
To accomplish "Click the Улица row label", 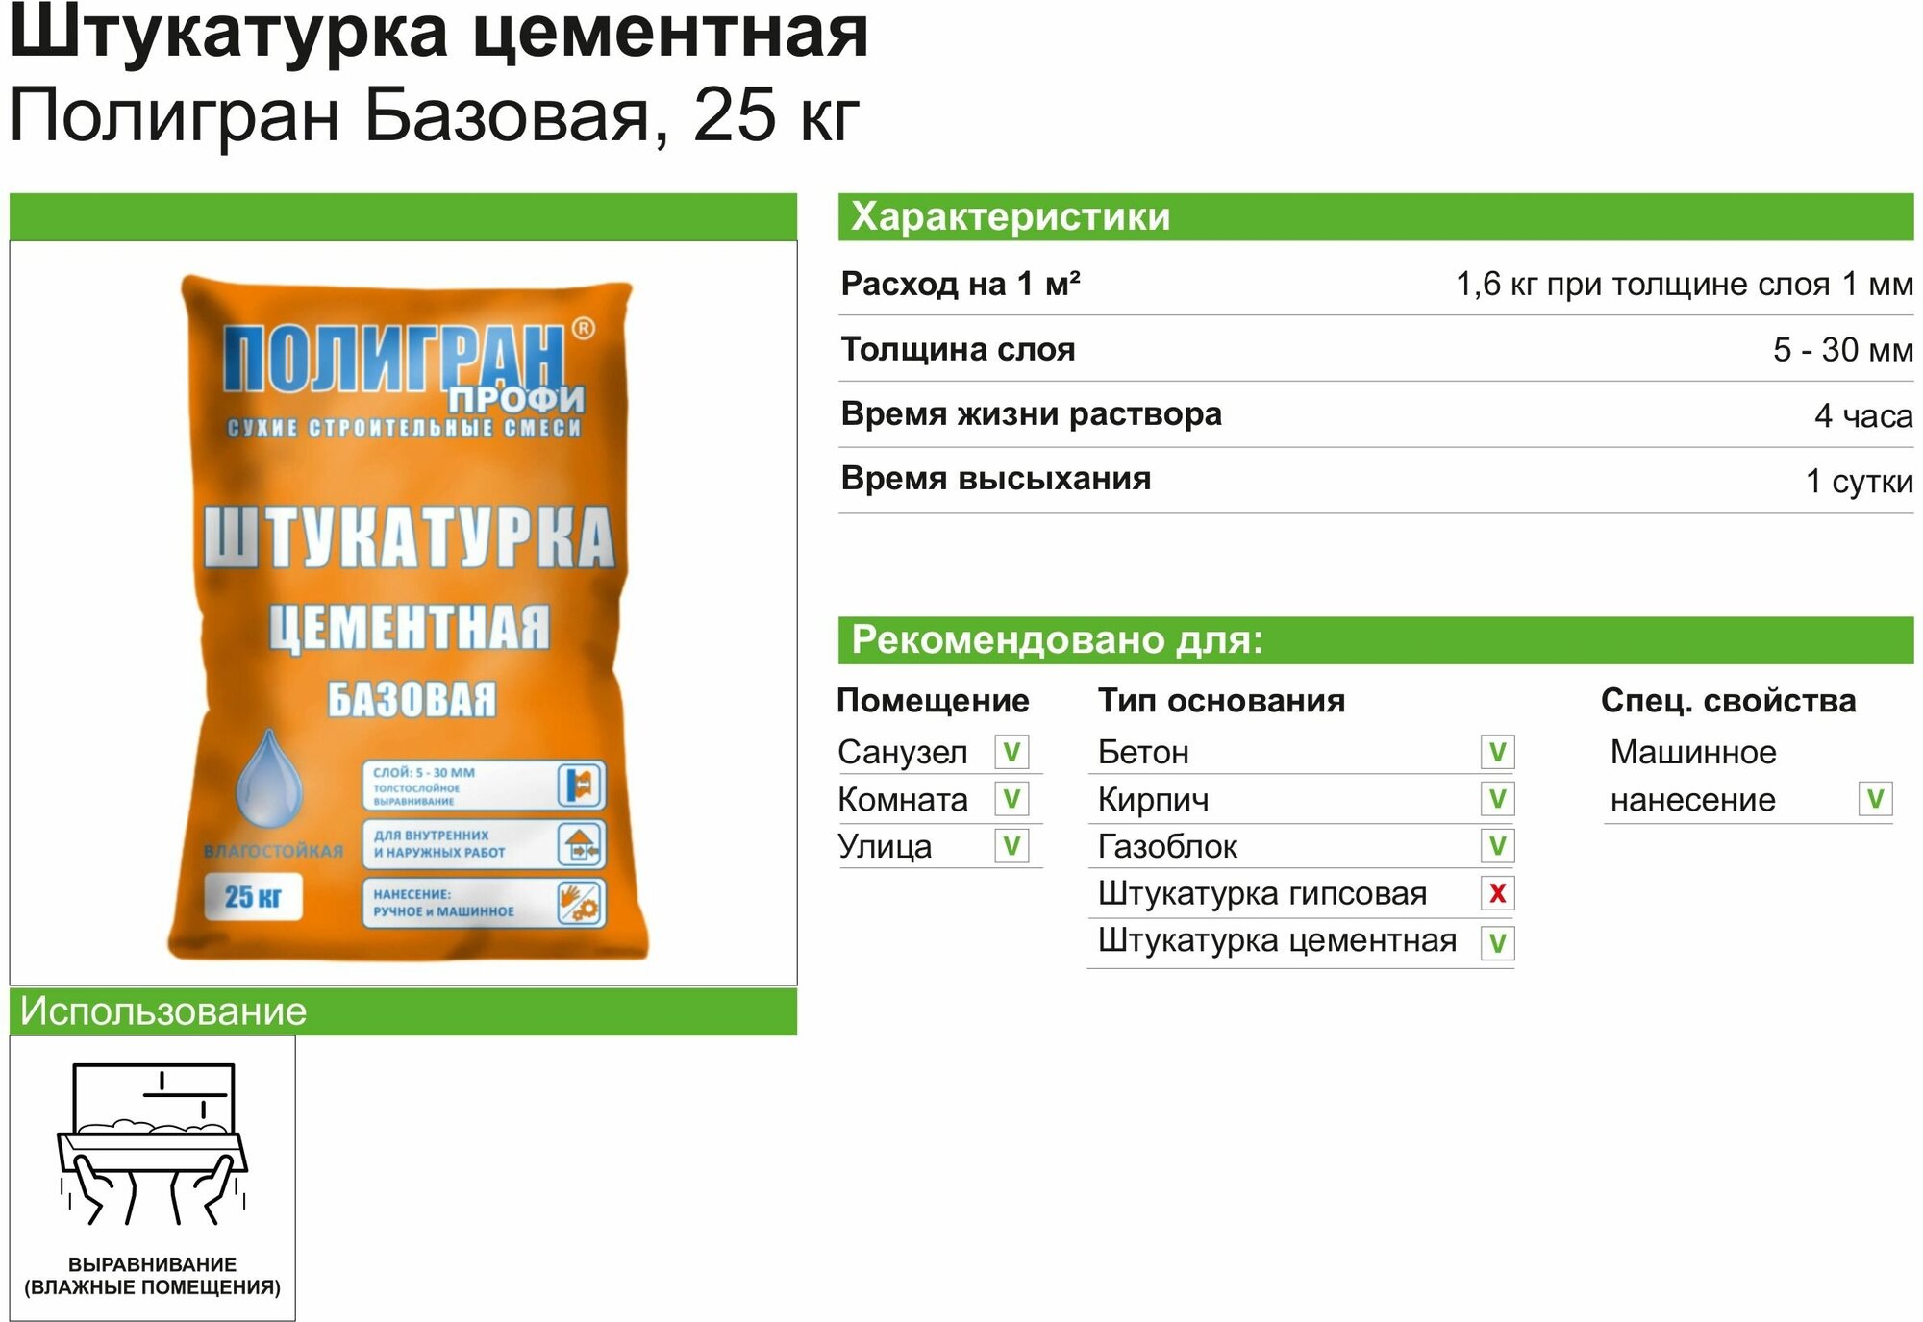I will tap(885, 846).
